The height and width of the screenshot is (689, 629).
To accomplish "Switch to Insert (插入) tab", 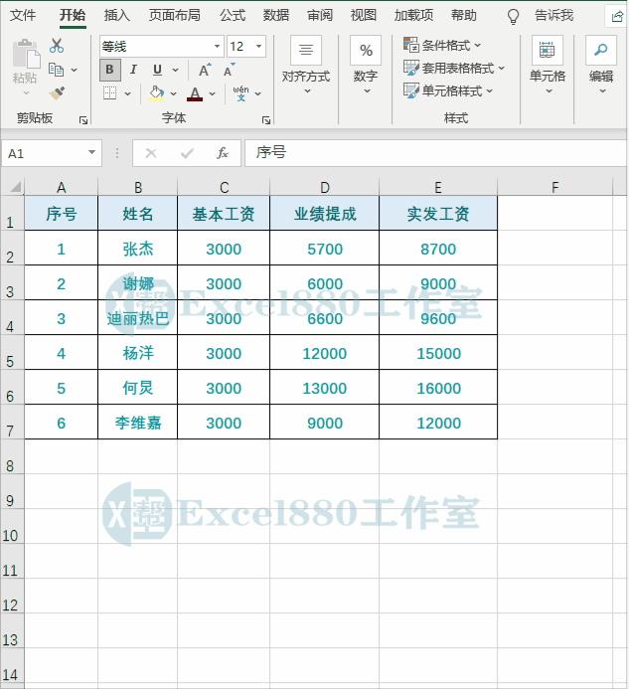I will click(x=117, y=15).
